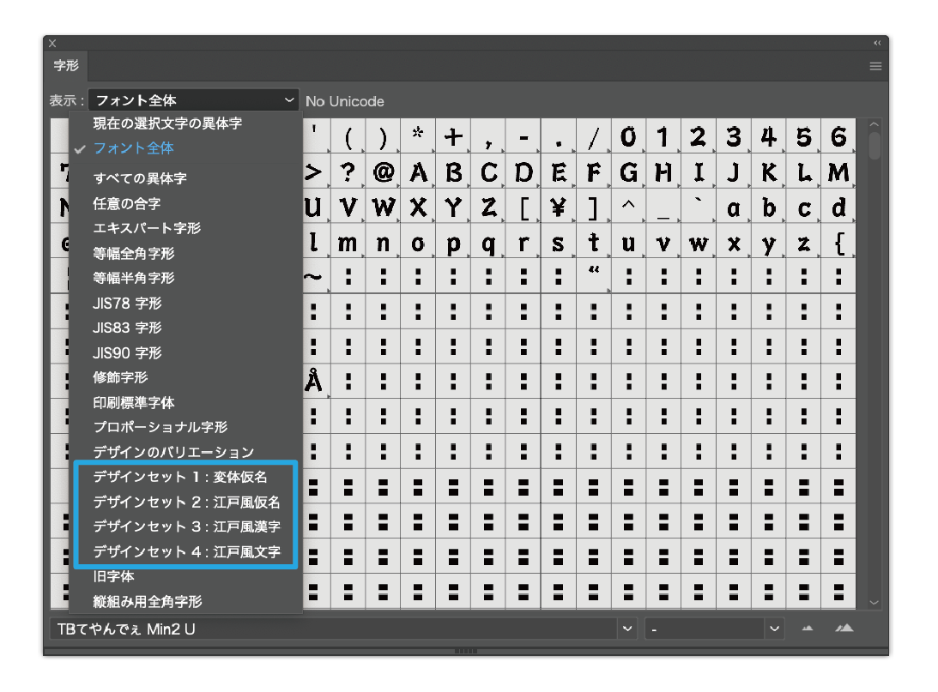Choose デザインセット 3 : 江戸風漢字
Image resolution: width=938 pixels, height=692 pixels.
[186, 527]
